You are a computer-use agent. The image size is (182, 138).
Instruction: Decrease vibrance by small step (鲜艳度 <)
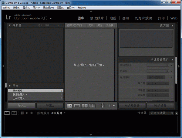coord(155,95)
